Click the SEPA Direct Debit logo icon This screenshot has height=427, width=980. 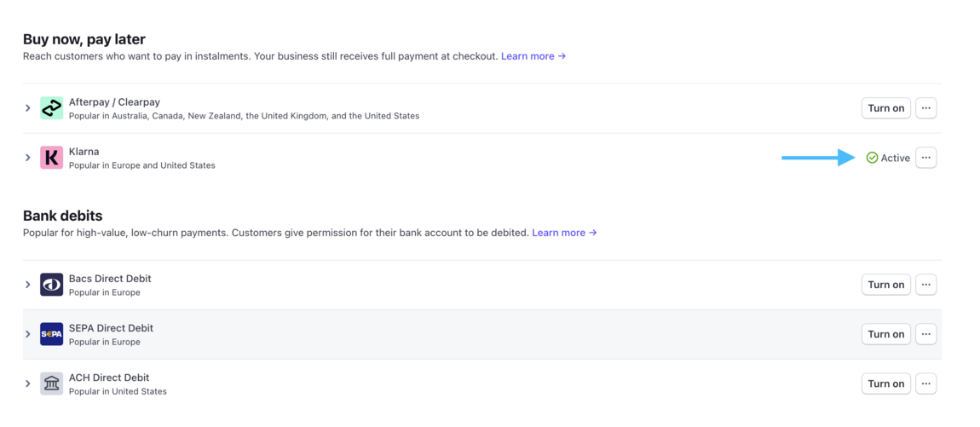tap(51, 334)
